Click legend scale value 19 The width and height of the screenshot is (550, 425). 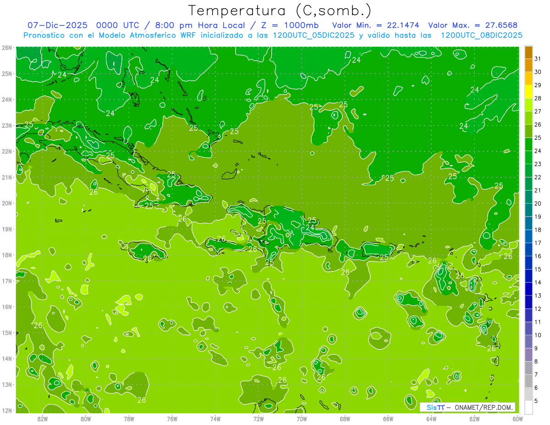click(538, 216)
